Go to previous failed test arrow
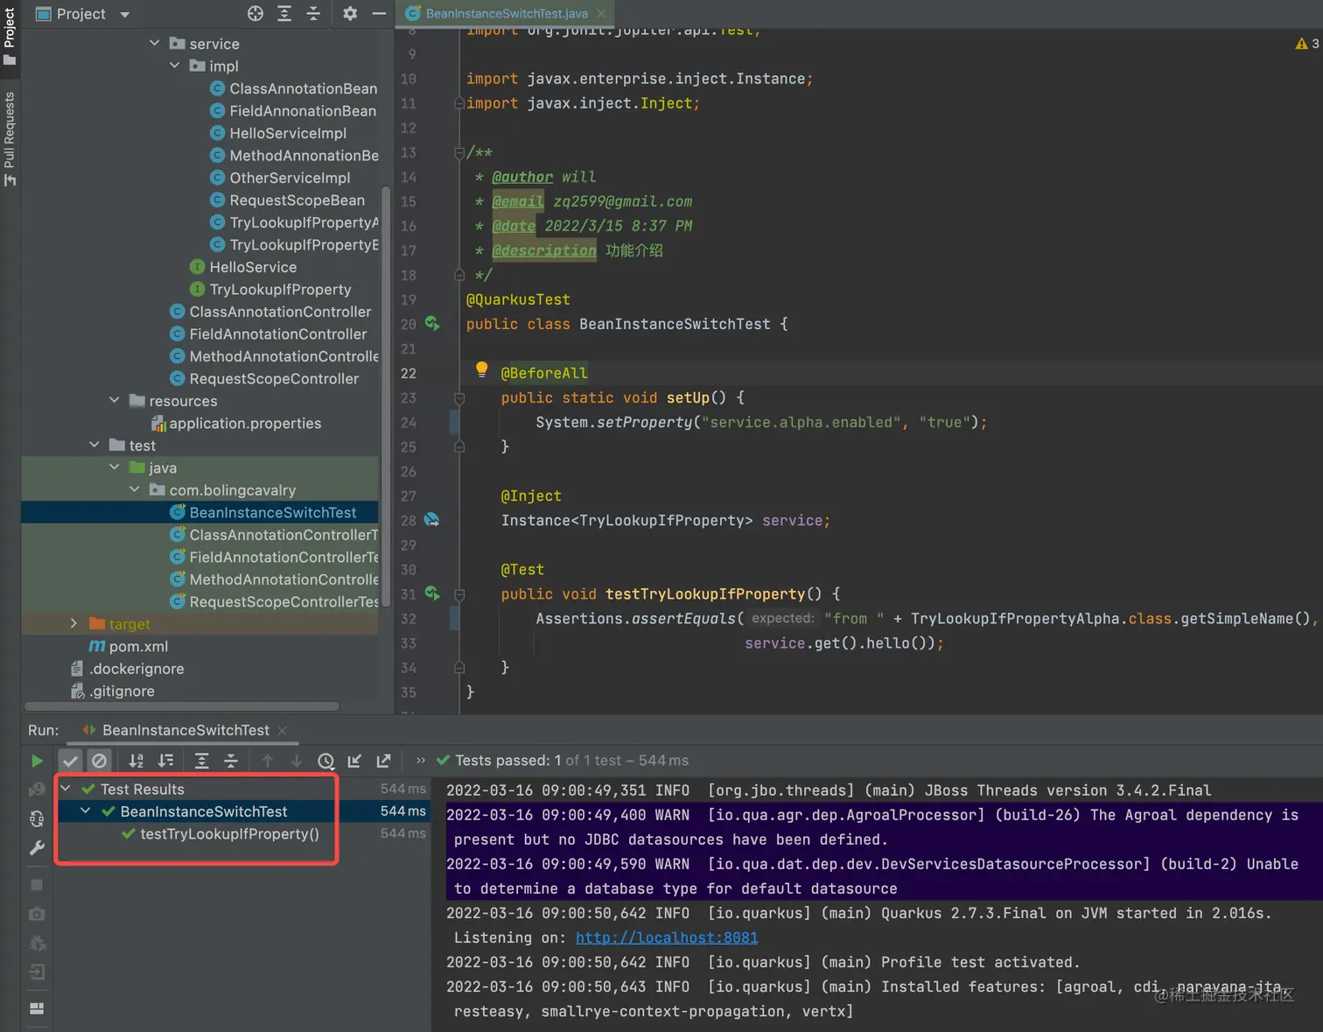 [268, 761]
